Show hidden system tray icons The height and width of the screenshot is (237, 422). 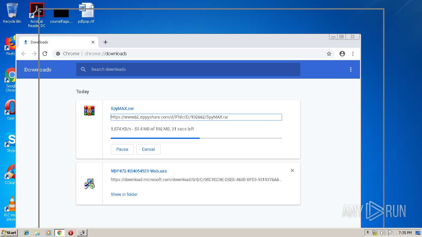click(368, 233)
